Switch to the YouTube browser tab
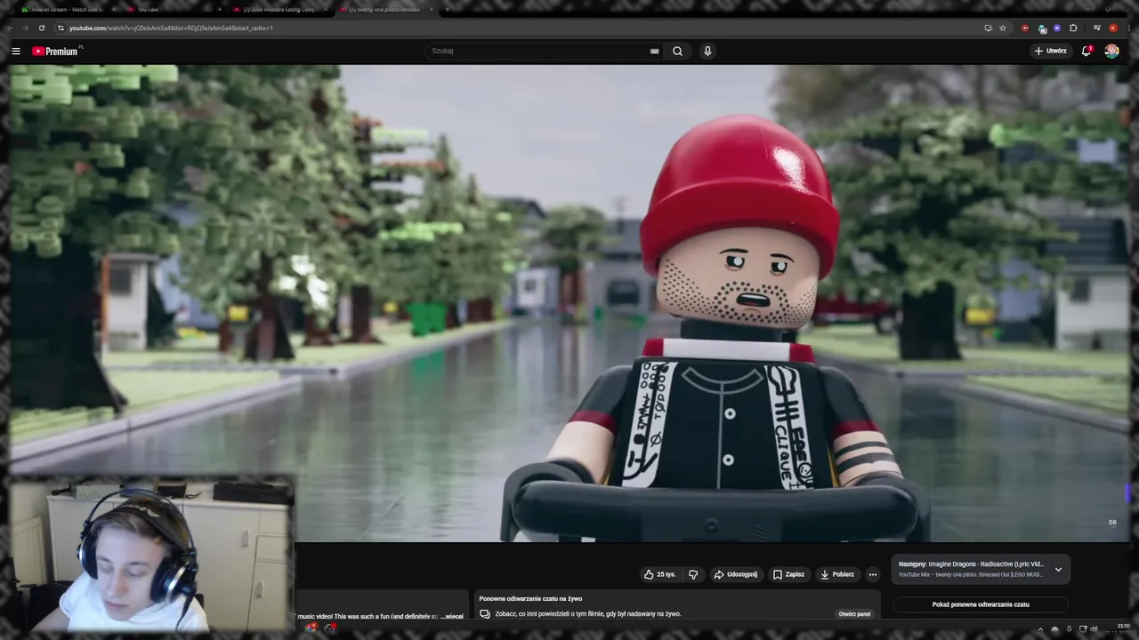The height and width of the screenshot is (640, 1139). pos(174,9)
